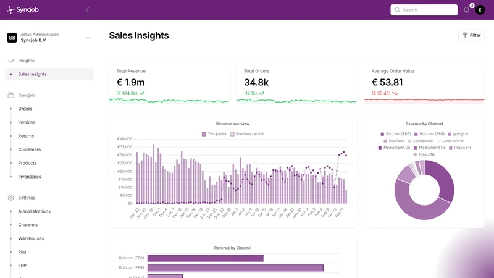Collapse the sidebar with the back chevron
The height and width of the screenshot is (278, 494).
click(x=87, y=10)
